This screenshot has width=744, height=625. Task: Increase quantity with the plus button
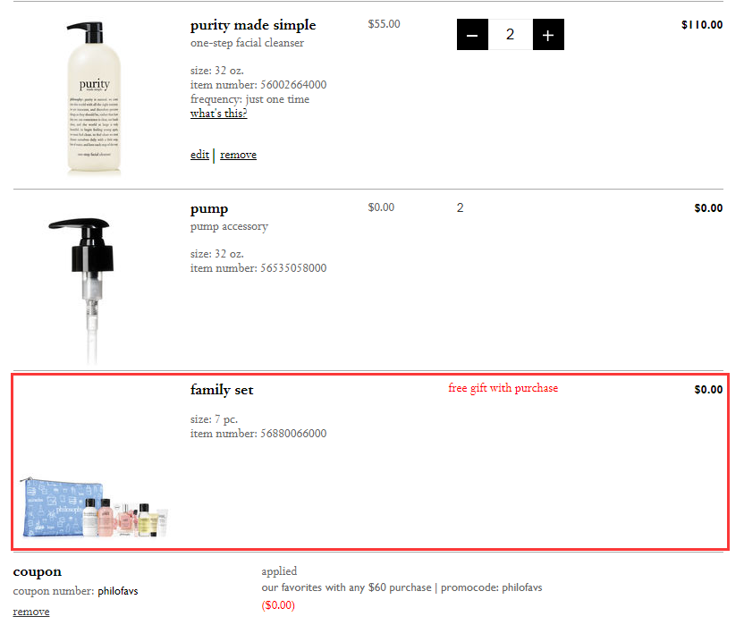click(x=548, y=35)
